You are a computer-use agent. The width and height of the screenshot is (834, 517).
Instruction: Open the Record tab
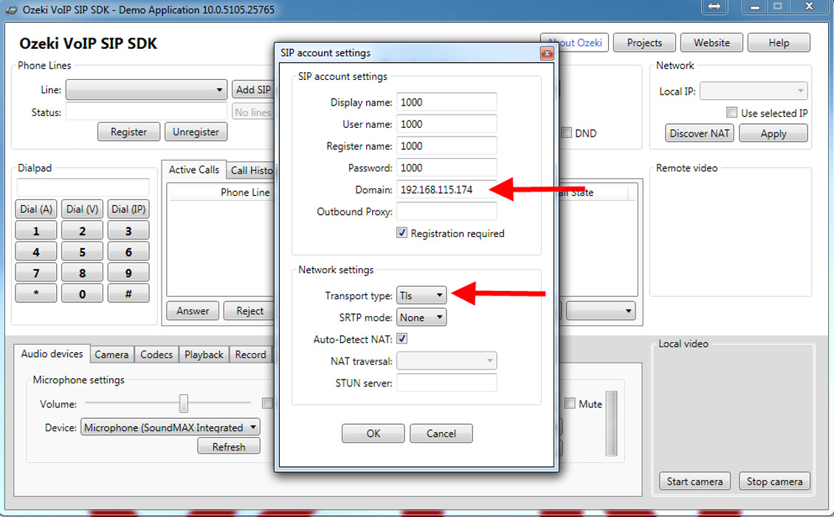pyautogui.click(x=250, y=355)
